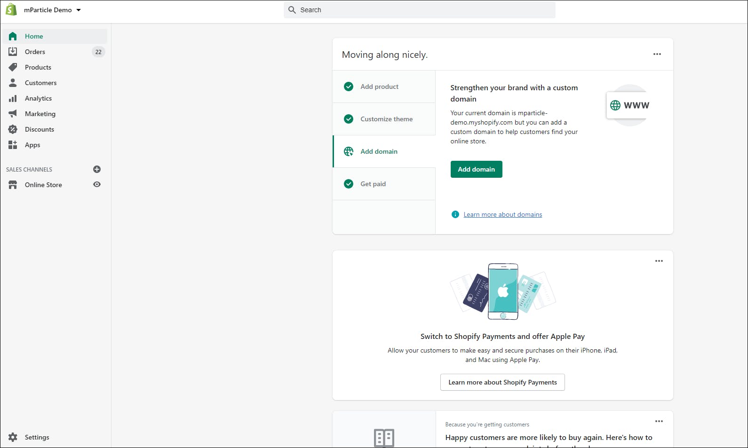The height and width of the screenshot is (448, 748).
Task: Select the Add domain step
Action: click(384, 151)
